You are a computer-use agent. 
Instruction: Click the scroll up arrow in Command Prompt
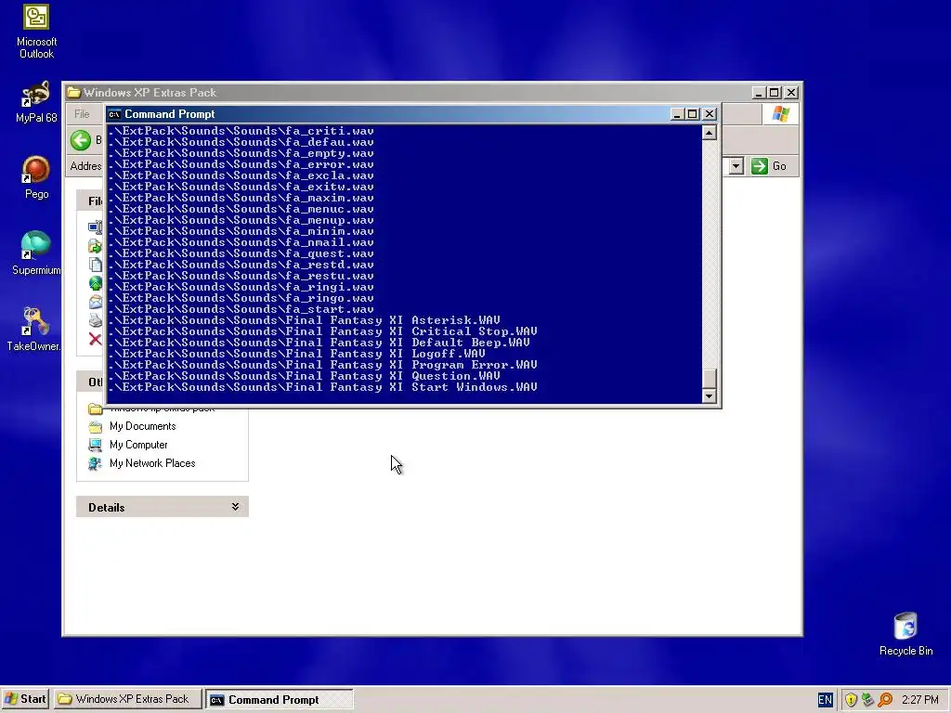[x=709, y=133]
